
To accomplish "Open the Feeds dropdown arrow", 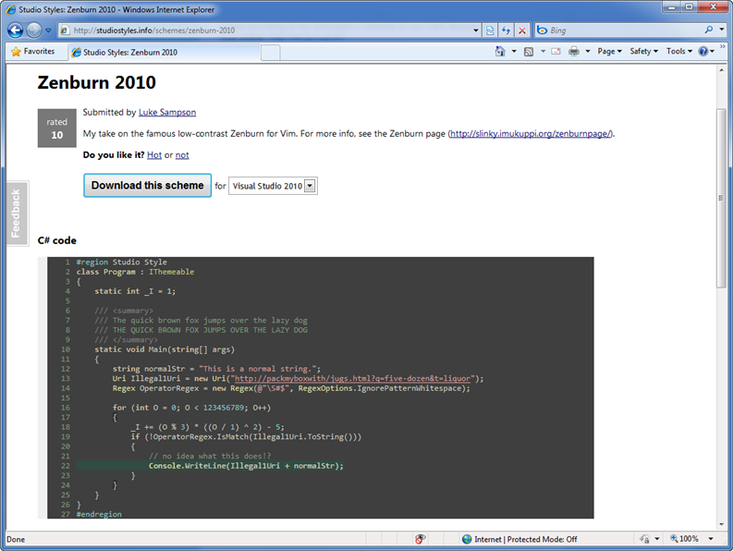I will [543, 52].
